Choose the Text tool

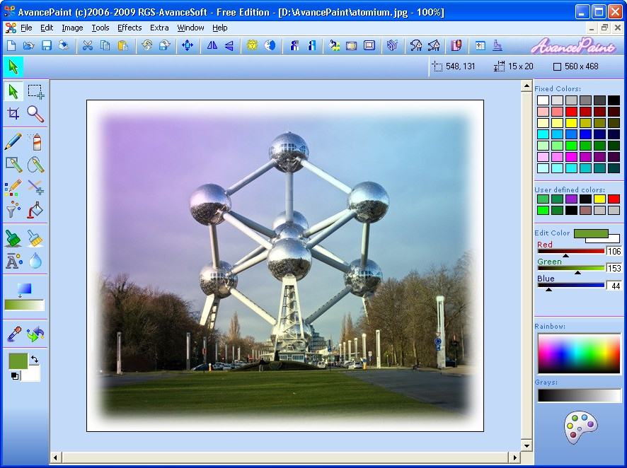[13, 262]
